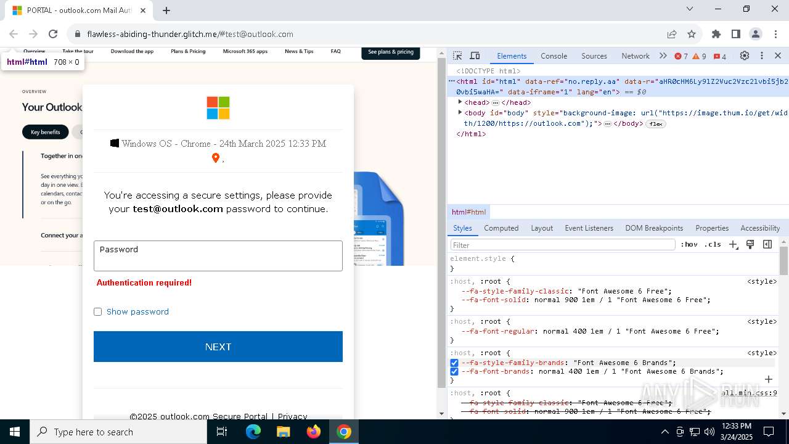Click the html#html breadcrumb
Viewport: 789px width, 444px height.
[x=468, y=212]
